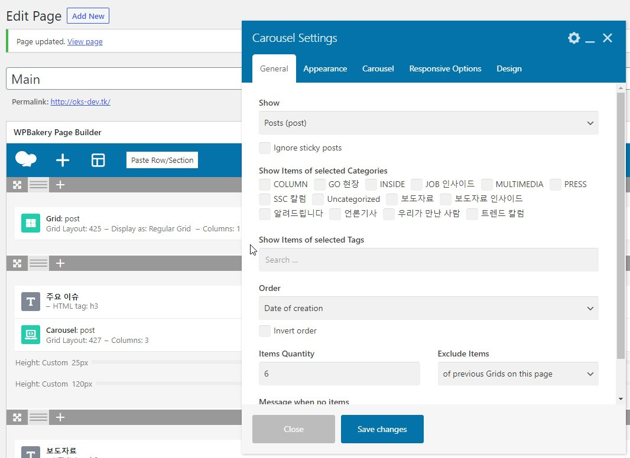The height and width of the screenshot is (458, 630).
Task: Click the Close button
Action: click(294, 429)
